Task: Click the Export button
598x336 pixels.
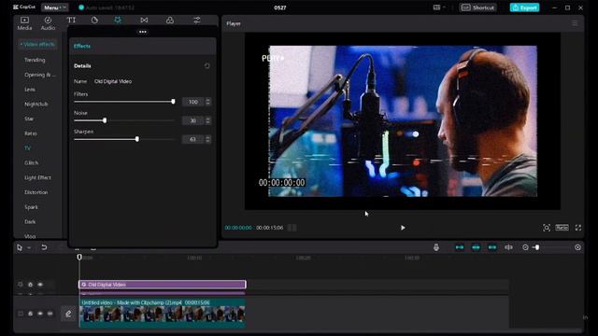Action: [524, 7]
